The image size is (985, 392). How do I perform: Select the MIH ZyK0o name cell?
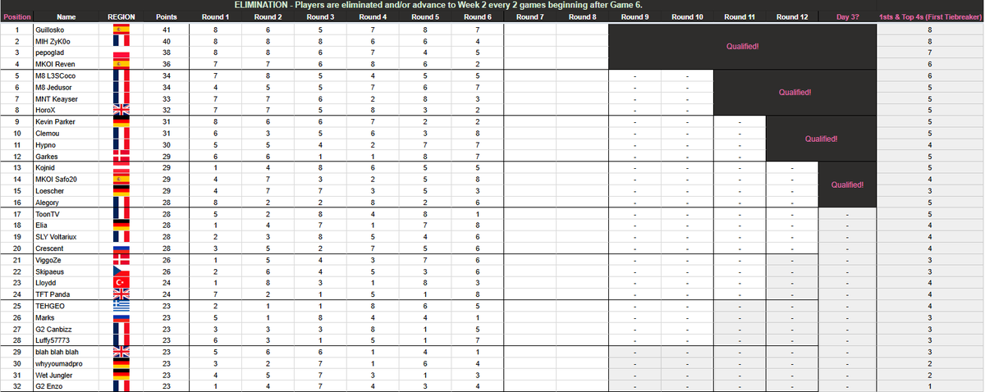[x=66, y=40]
